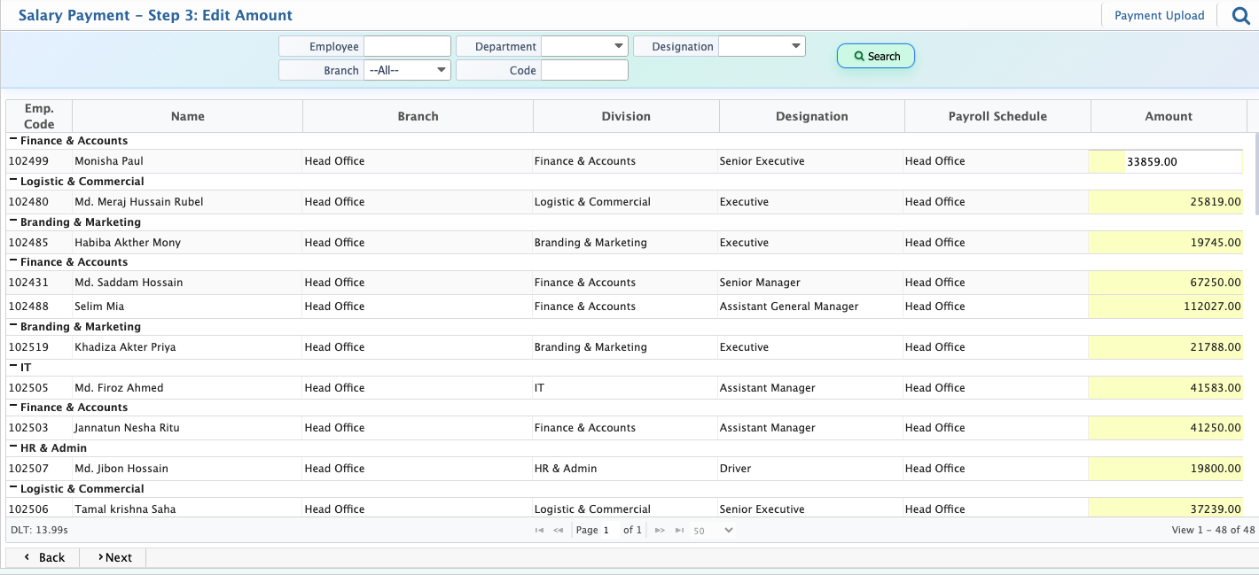Screen dimensions: 1259x575
Task: Click the Back button
Action: [x=43, y=557]
